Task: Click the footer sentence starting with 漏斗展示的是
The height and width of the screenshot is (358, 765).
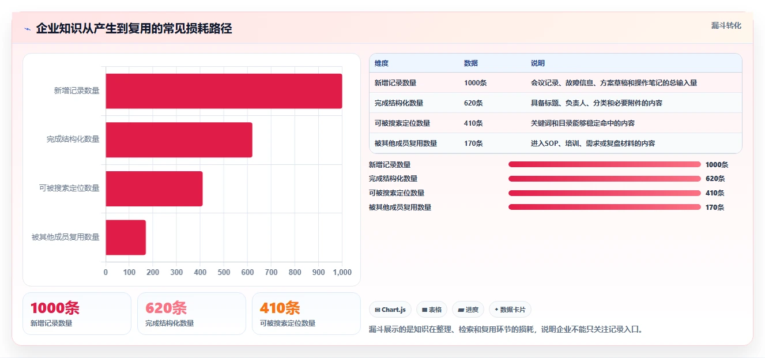Action: 506,330
